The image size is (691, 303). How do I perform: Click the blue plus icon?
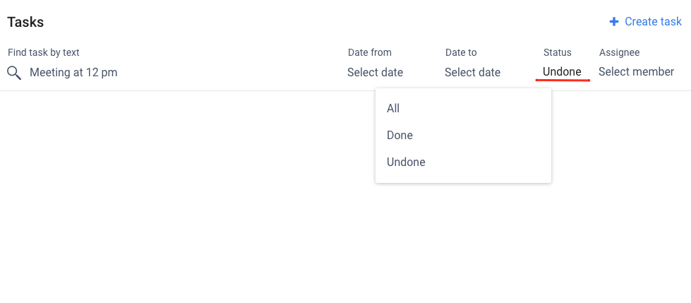pos(614,22)
